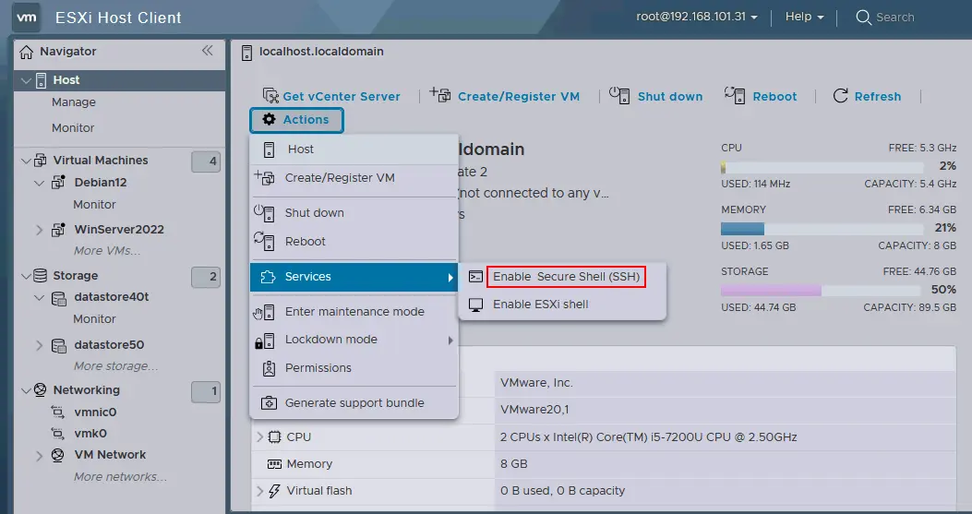The height and width of the screenshot is (514, 972).
Task: Click the CPU usage progress bar
Action: tap(822, 167)
